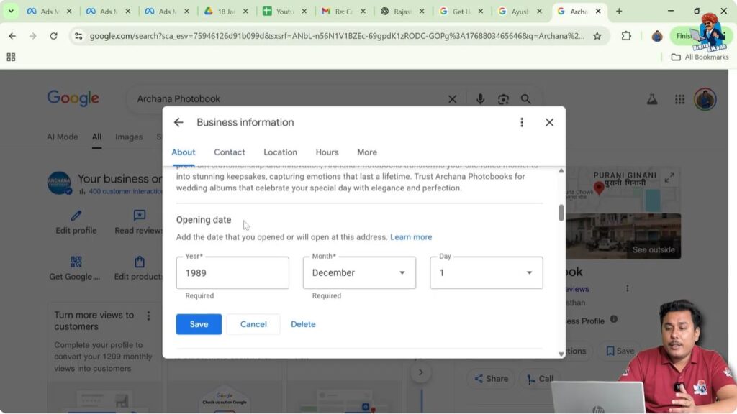Select the Hours tab

point(327,152)
